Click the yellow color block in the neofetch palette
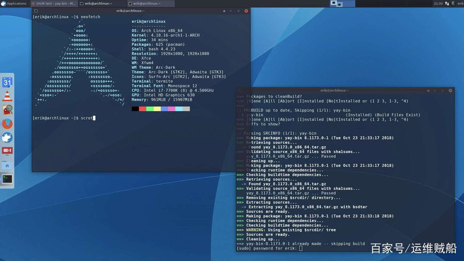Viewport: 464px width, 261px height. pos(157,109)
